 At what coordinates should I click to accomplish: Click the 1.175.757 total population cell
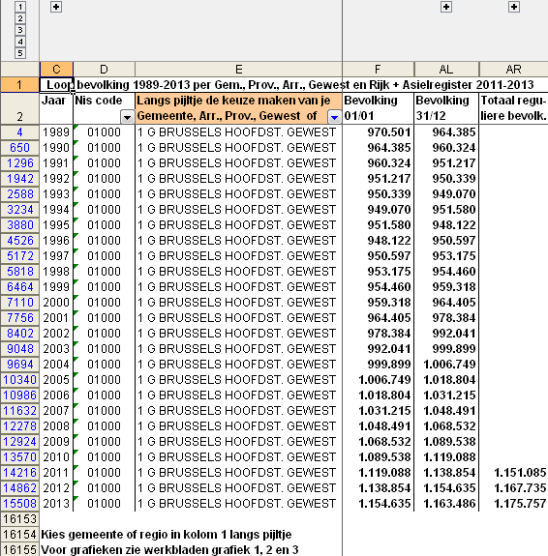pyautogui.click(x=513, y=504)
